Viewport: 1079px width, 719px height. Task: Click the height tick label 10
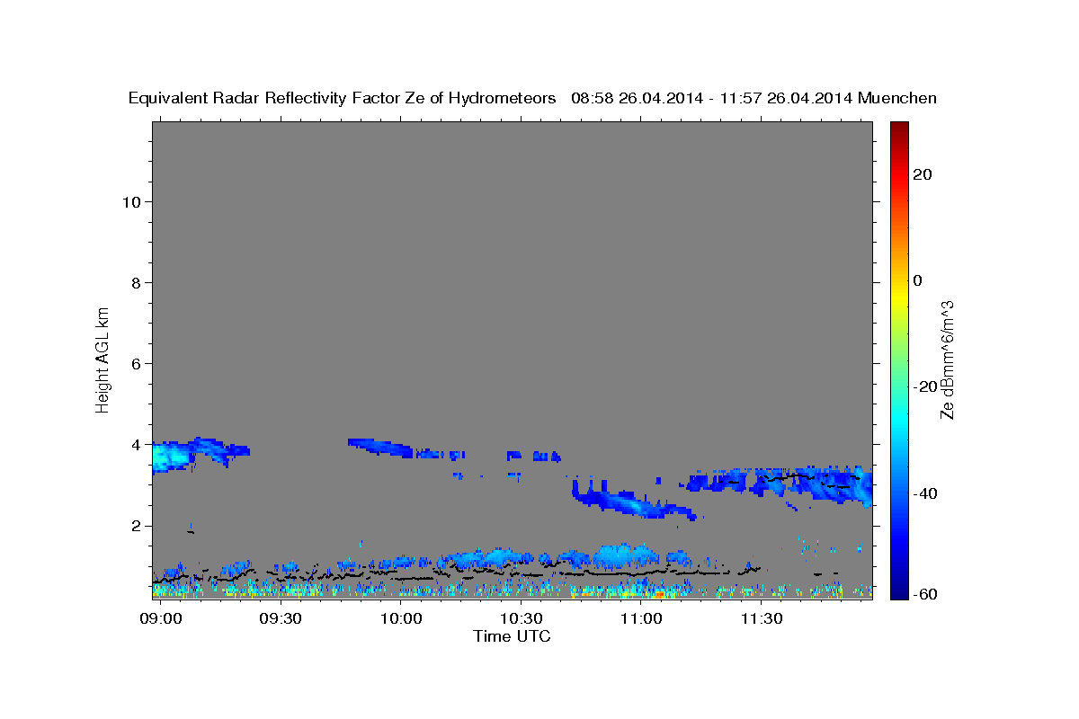click(x=132, y=201)
